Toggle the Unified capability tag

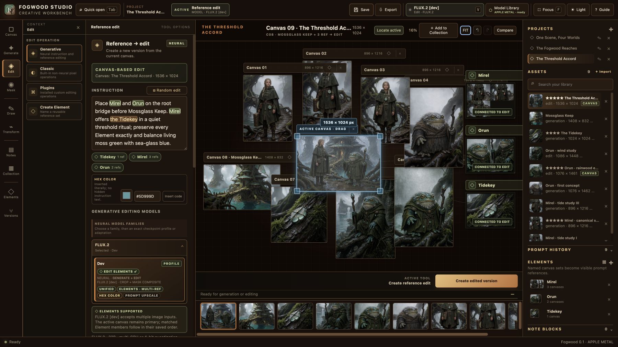point(106,289)
